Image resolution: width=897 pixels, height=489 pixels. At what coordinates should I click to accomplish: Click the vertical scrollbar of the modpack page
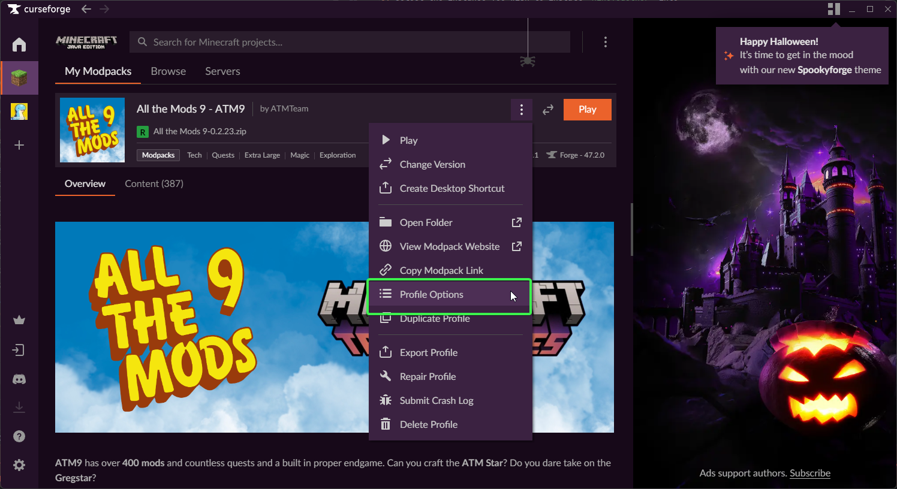pyautogui.click(x=631, y=230)
